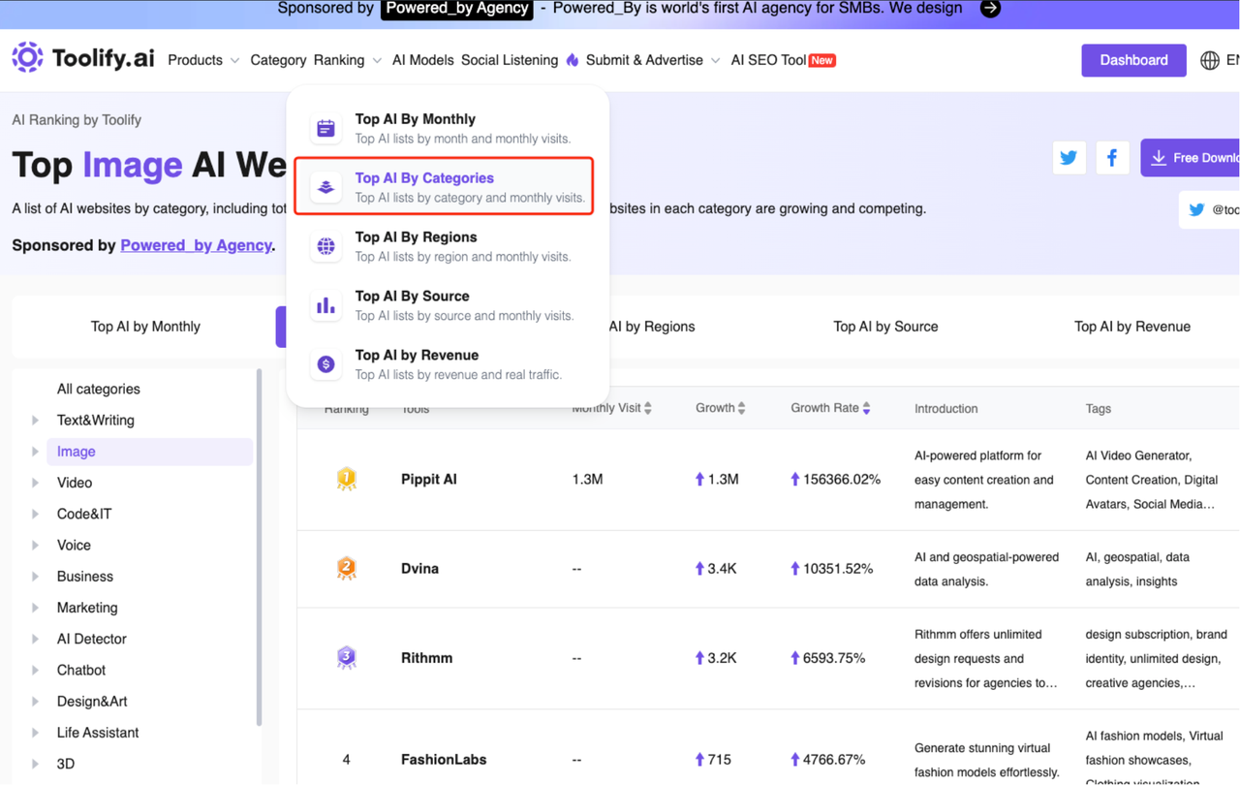Switch to Top AI by Source tab
Screen dimensions: 1240x785
[x=885, y=327]
